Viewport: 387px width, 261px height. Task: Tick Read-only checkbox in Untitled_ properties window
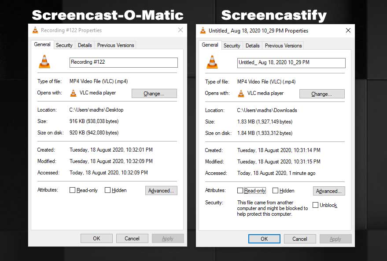240,191
